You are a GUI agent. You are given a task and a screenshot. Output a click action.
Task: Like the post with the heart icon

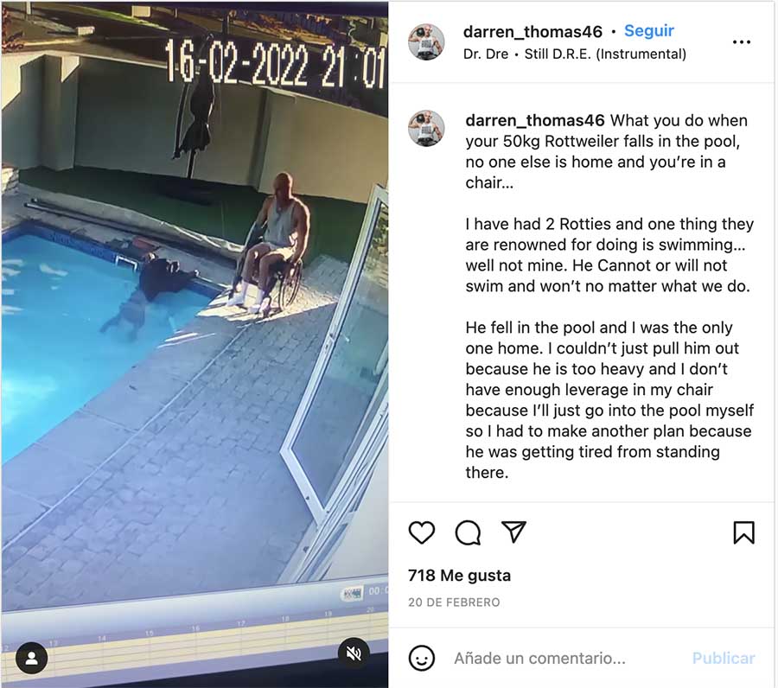point(422,532)
